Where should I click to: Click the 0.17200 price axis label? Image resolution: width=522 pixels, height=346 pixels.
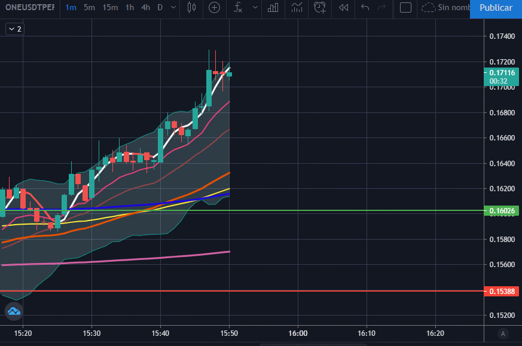(x=502, y=62)
